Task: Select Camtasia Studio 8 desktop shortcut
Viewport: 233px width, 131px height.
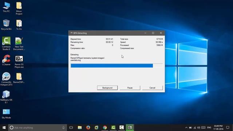Action: 6,44
